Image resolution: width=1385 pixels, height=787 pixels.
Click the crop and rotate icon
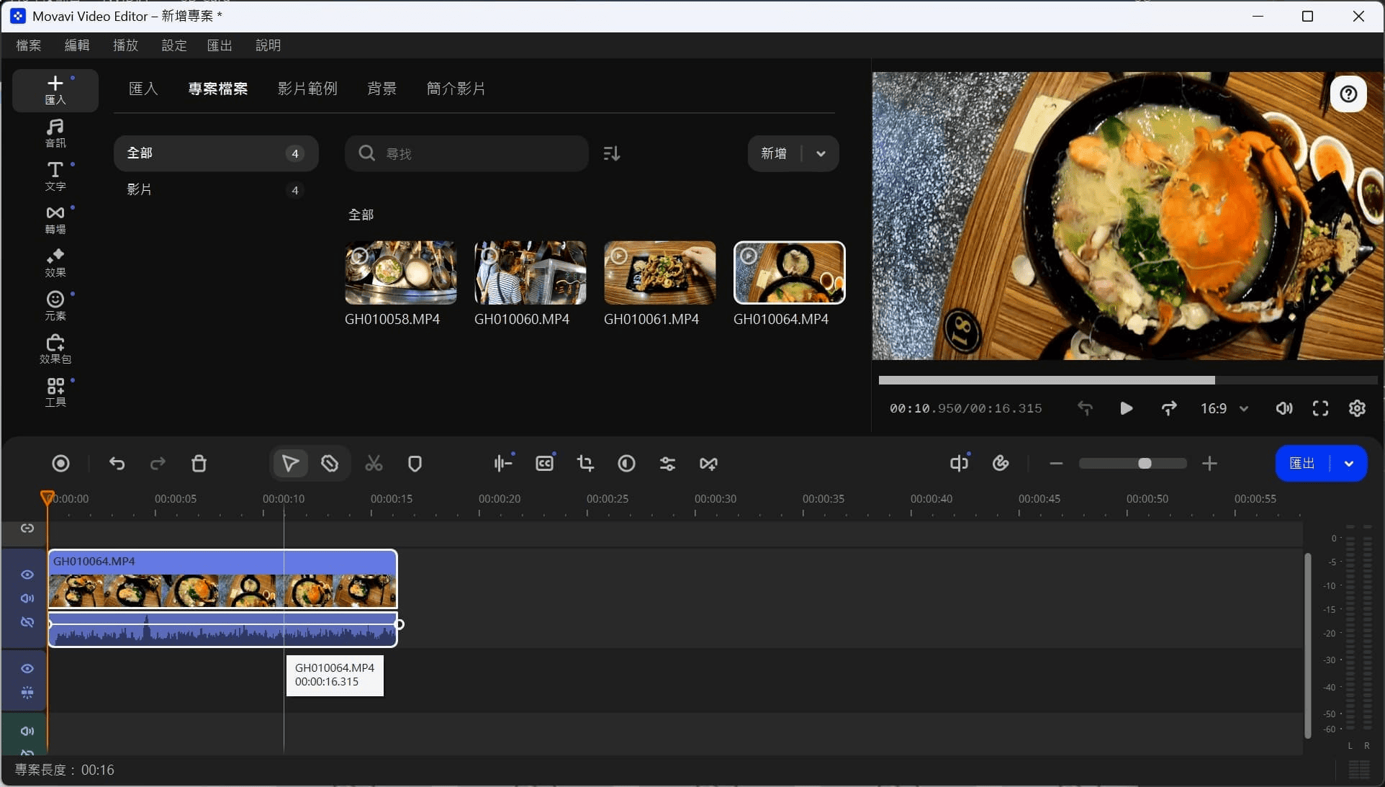click(585, 464)
